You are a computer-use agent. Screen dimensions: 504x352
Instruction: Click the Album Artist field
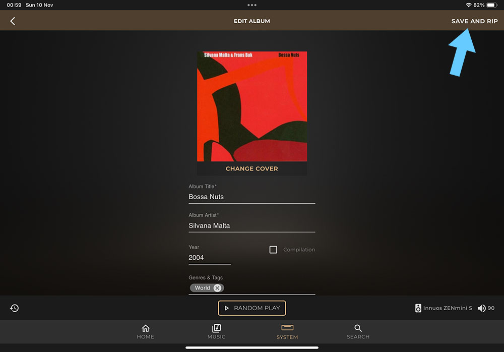click(x=251, y=226)
